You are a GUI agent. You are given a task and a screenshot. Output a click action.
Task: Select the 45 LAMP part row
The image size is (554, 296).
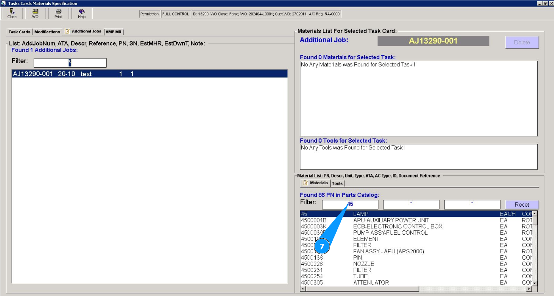pos(416,214)
